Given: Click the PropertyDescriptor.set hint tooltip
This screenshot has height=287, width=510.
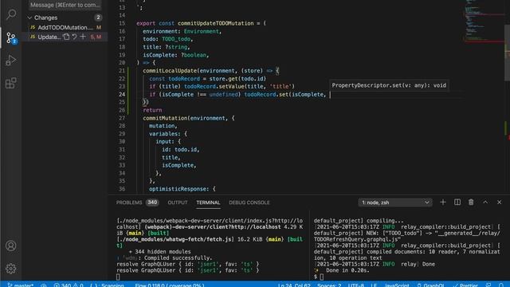Looking at the screenshot, I should point(389,85).
